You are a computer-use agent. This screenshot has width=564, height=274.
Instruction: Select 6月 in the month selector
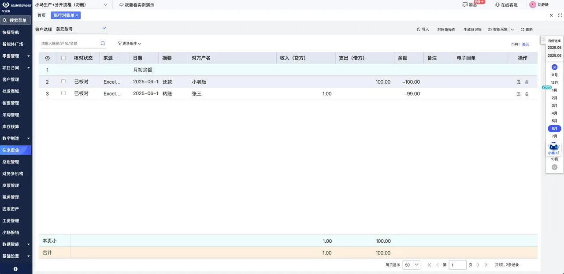pyautogui.click(x=554, y=129)
